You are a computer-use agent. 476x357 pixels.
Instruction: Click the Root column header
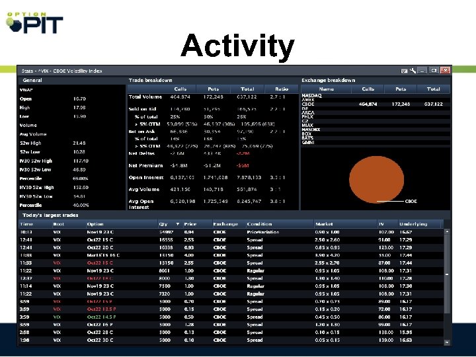[69, 224]
